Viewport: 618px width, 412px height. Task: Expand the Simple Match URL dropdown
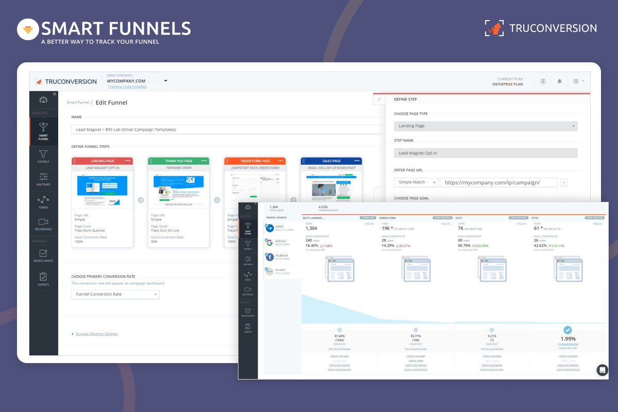pyautogui.click(x=416, y=182)
